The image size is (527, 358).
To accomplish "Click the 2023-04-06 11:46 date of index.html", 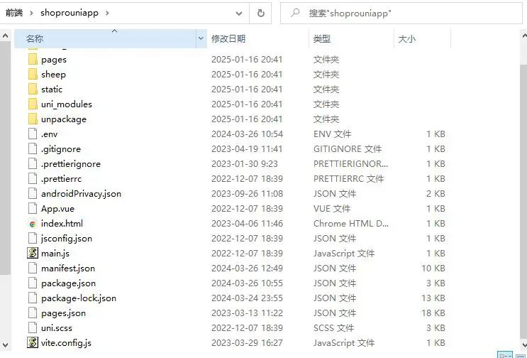I will (247, 224).
